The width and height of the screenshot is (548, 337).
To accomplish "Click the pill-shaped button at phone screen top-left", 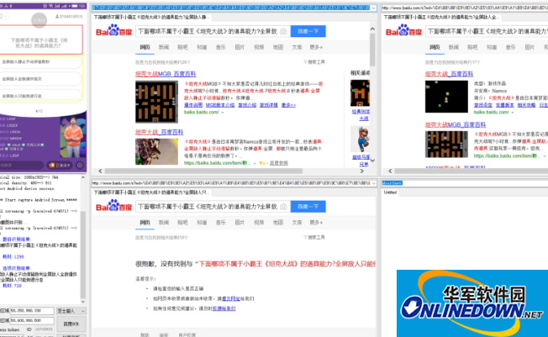I will [x=4, y=16].
